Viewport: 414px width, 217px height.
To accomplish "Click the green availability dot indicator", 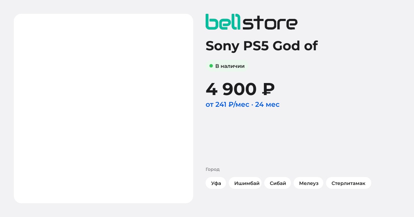I will [211, 66].
